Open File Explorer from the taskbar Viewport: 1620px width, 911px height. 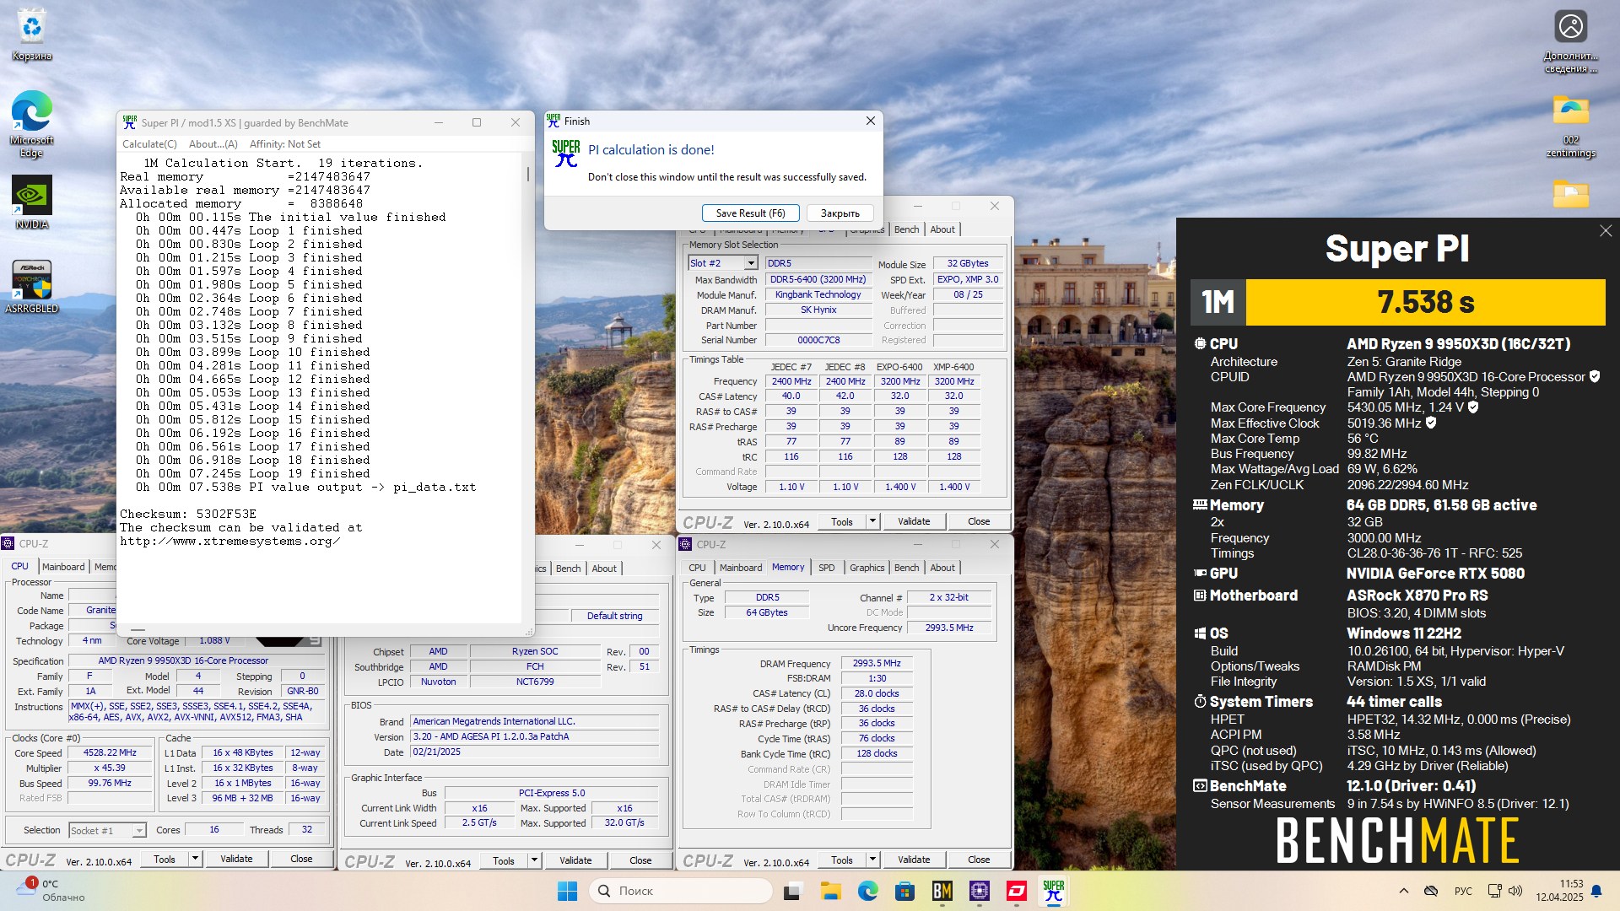pos(830,891)
